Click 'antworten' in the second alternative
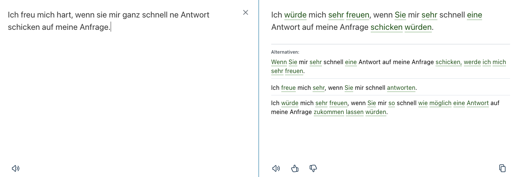This screenshot has width=519, height=177. point(401,88)
